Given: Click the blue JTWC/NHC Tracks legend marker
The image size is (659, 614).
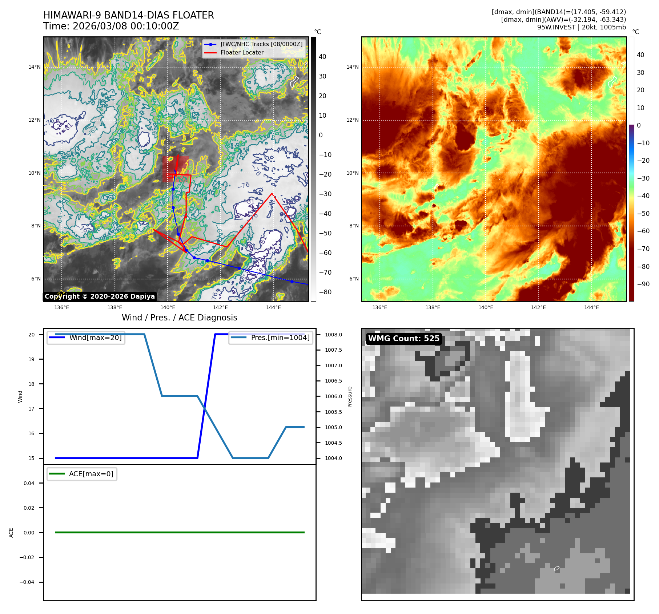Looking at the screenshot, I should [x=210, y=44].
